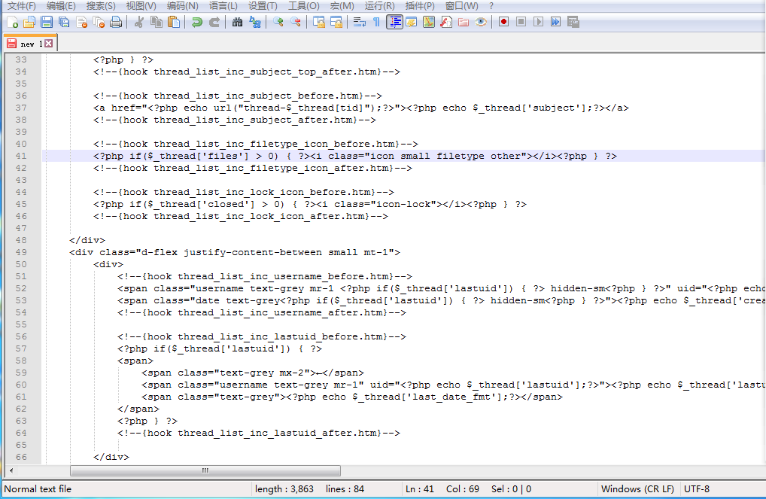Toggle the Function List panel icon
Image resolution: width=766 pixels, height=499 pixels.
[446, 22]
